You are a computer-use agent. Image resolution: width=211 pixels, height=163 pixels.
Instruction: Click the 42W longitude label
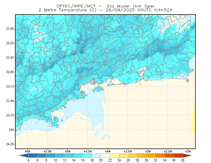188,151
